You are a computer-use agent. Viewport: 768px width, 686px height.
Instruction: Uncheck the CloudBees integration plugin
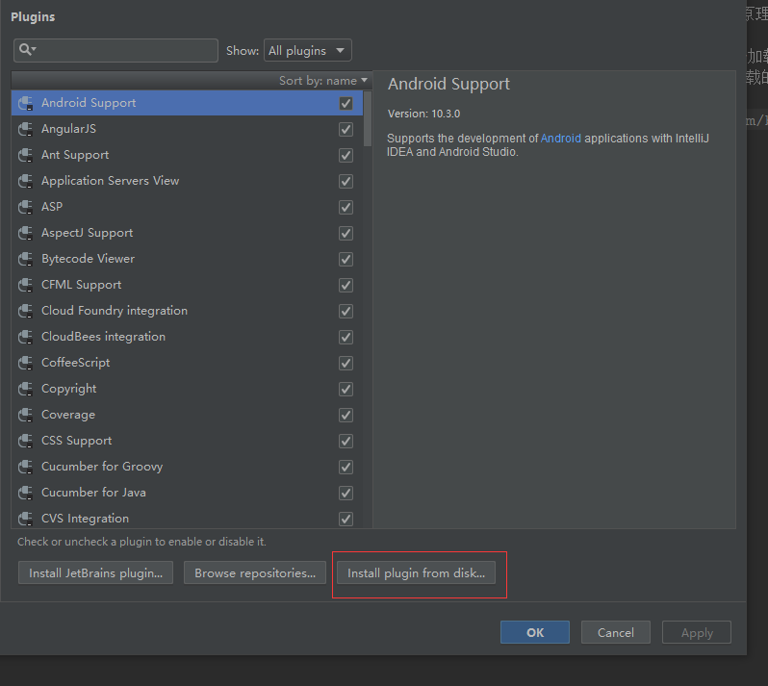tap(346, 337)
